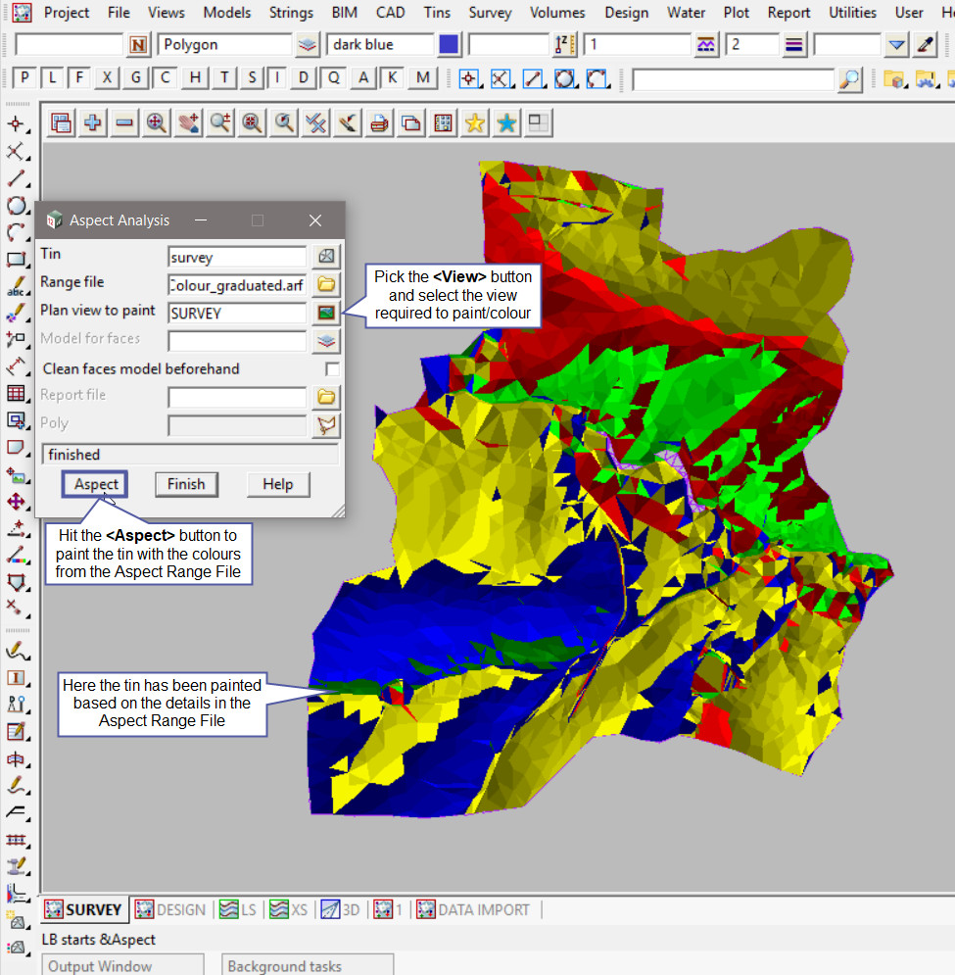Open the model layers dropdown beside Polygon
Screen dimensions: 955x975
pos(308,45)
